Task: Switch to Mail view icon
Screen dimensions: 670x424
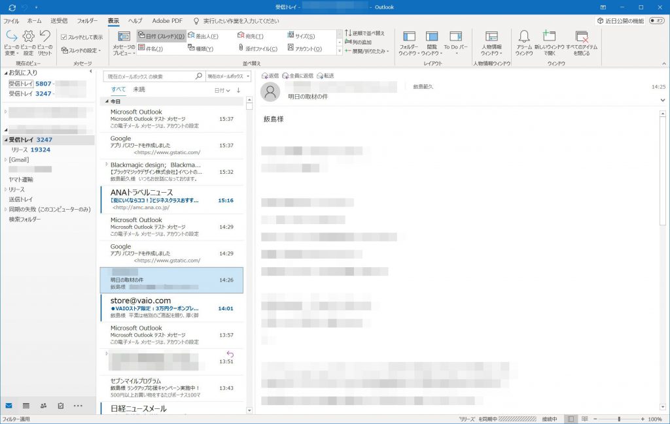Action: pyautogui.click(x=9, y=406)
